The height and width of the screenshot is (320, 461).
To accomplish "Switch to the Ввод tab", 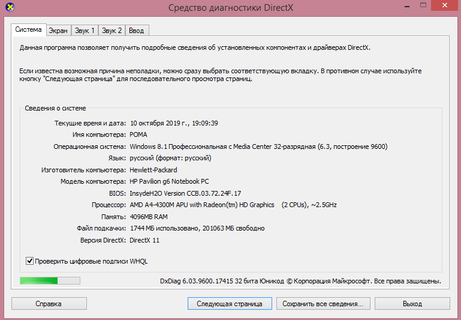I will 137,31.
